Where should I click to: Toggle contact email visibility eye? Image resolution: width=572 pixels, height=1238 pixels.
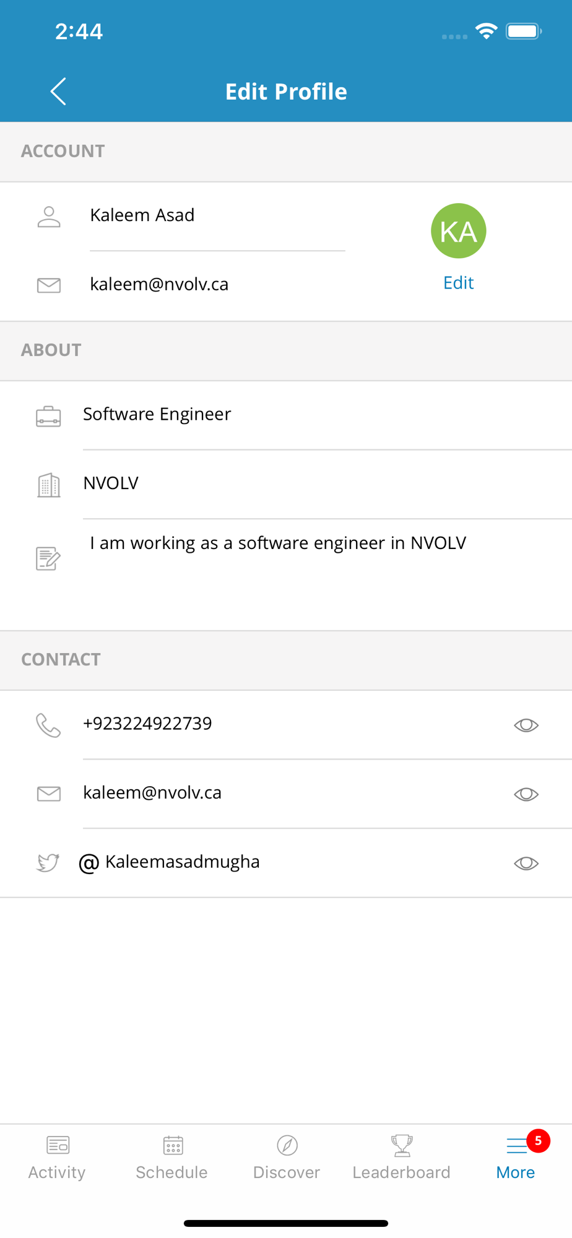pyautogui.click(x=526, y=794)
